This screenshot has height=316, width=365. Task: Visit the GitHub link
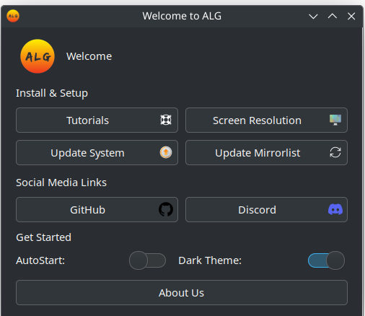(97, 209)
